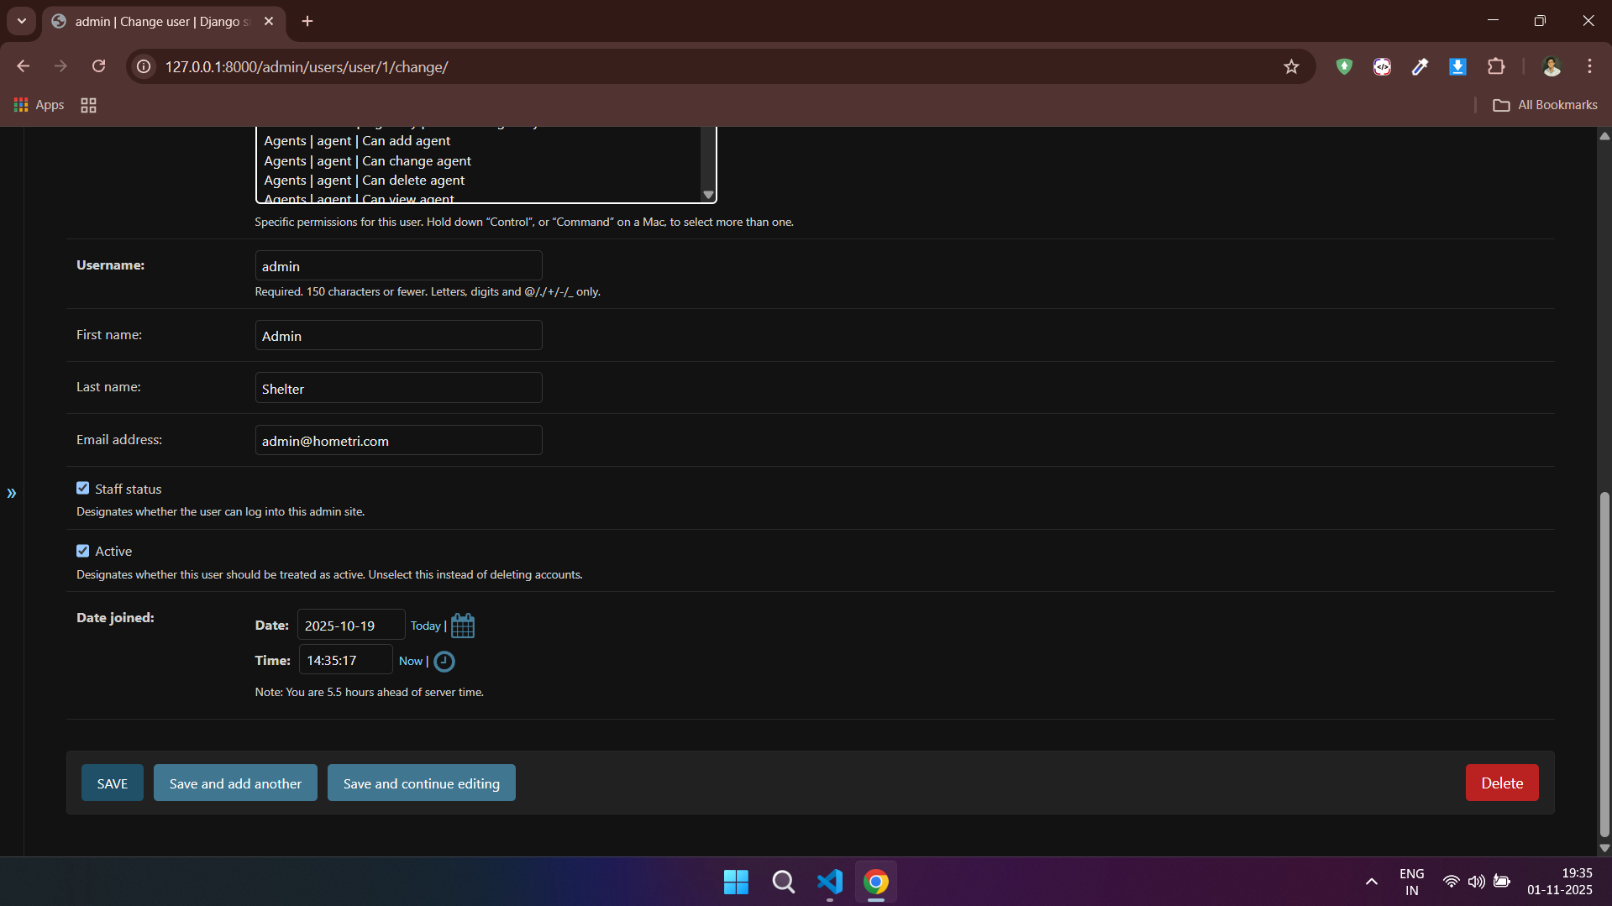Open the Extensions puzzle menu
The image size is (1612, 906).
[x=1496, y=66]
